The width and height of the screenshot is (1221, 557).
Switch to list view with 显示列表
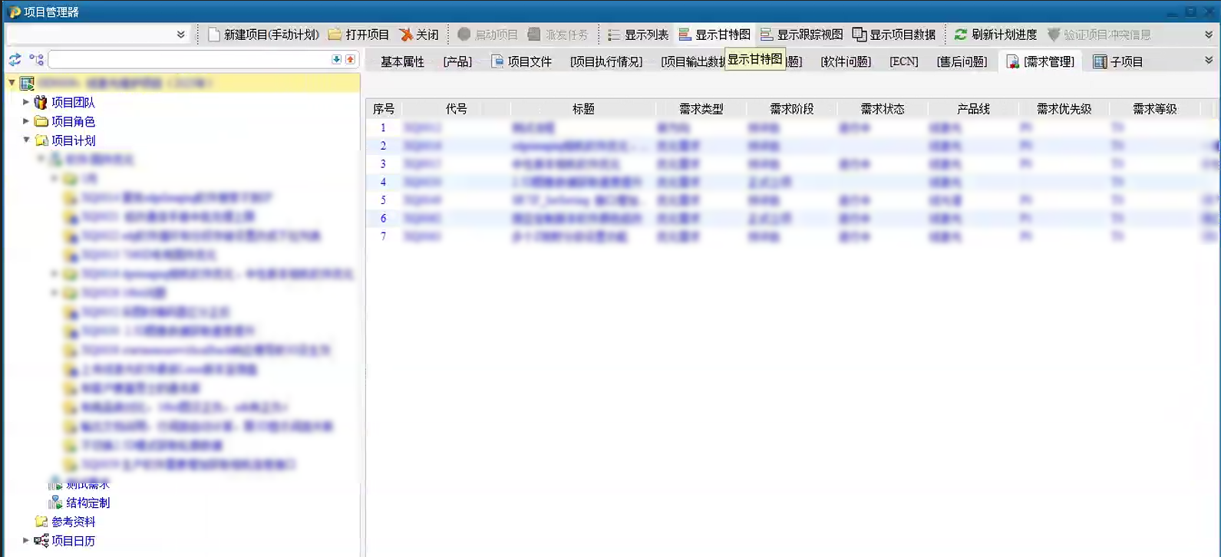(638, 35)
